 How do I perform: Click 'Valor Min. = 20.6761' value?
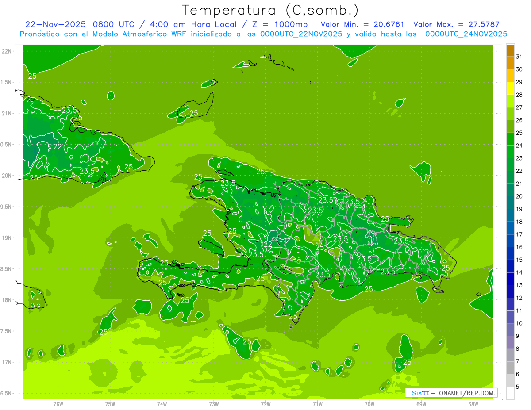363,24
